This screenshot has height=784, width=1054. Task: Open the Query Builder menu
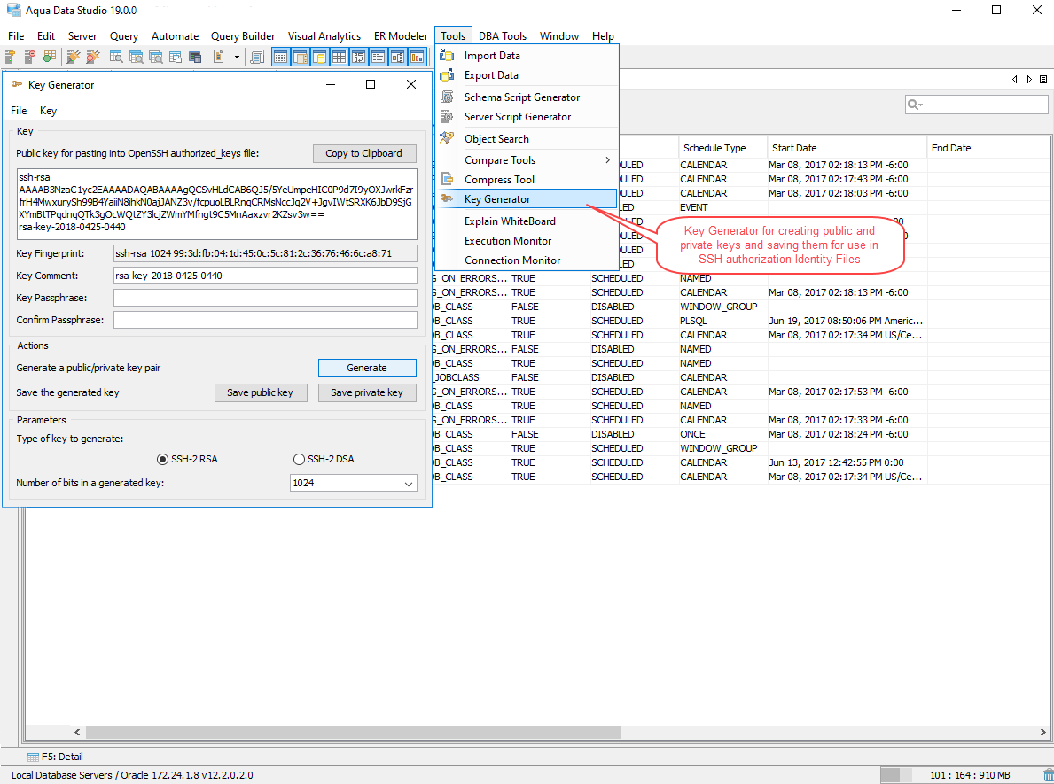[x=243, y=36]
